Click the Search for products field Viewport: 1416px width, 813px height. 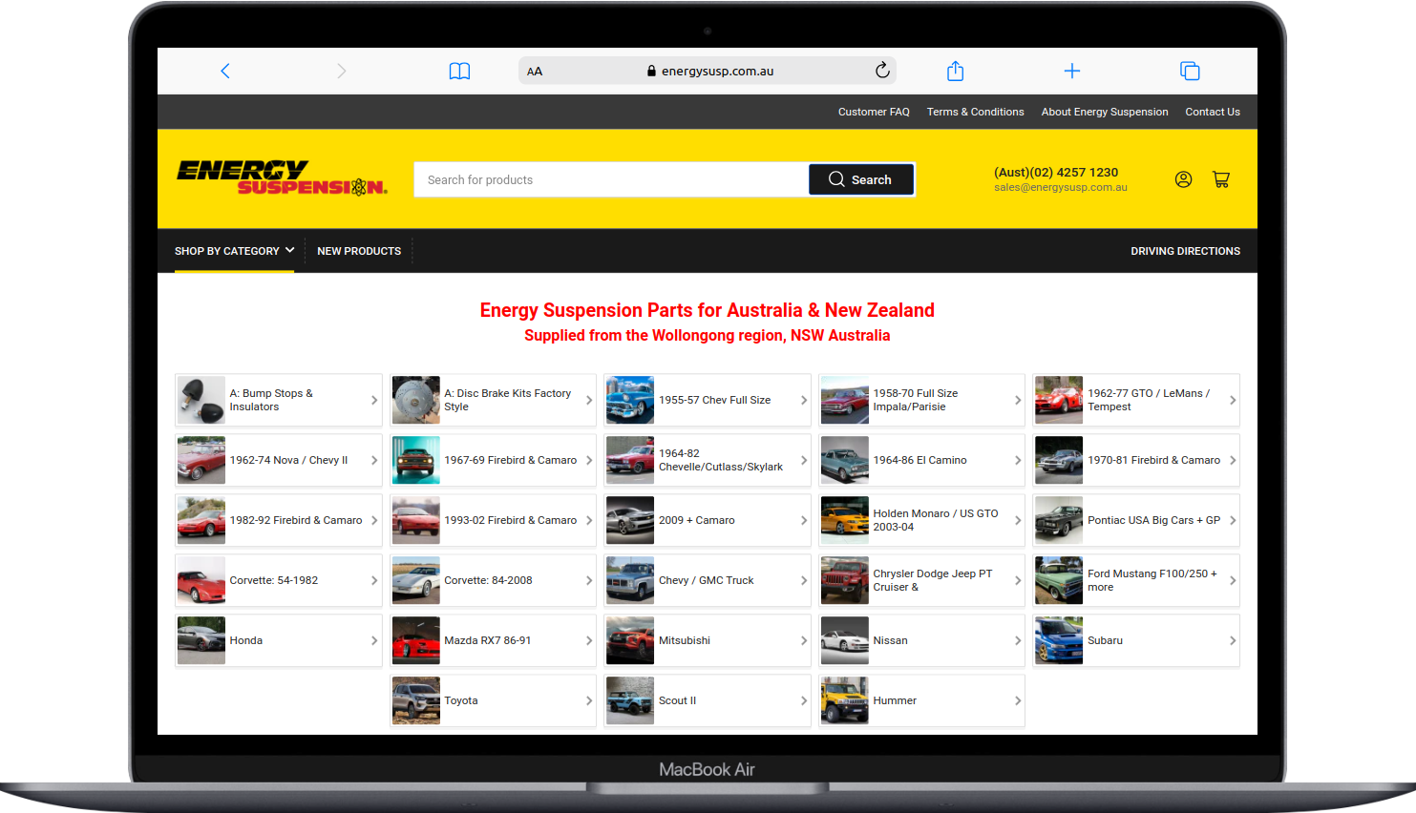(x=611, y=179)
